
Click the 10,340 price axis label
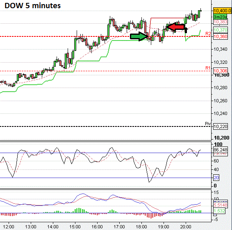(221, 49)
